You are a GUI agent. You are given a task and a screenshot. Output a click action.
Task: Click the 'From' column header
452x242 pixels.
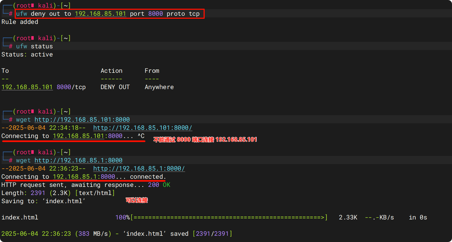pos(152,71)
